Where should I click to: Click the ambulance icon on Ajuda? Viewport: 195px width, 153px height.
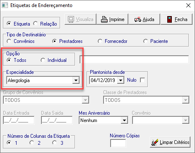(138, 19)
